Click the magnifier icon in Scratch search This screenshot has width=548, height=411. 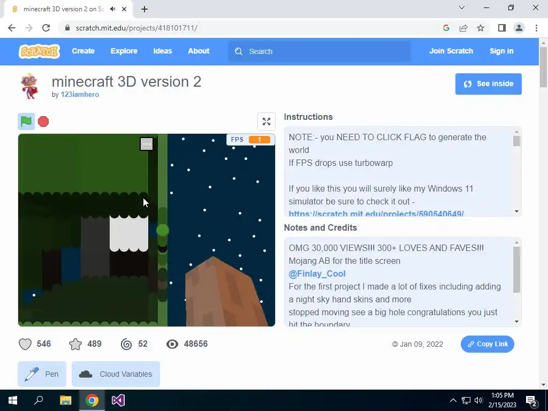(239, 51)
